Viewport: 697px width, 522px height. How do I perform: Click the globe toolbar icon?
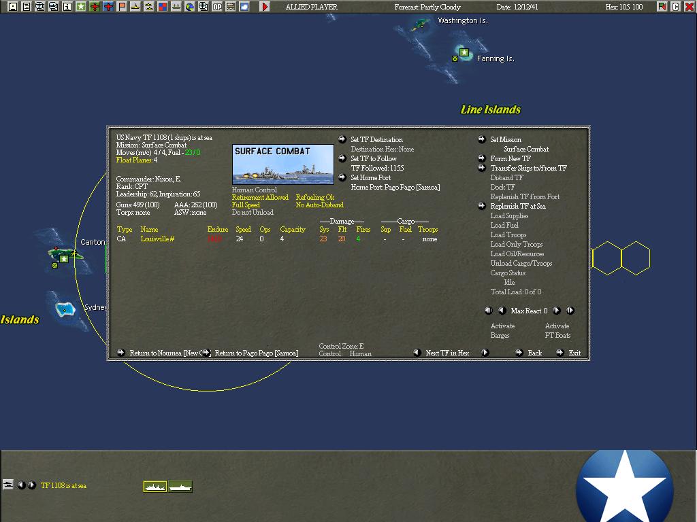190,7
